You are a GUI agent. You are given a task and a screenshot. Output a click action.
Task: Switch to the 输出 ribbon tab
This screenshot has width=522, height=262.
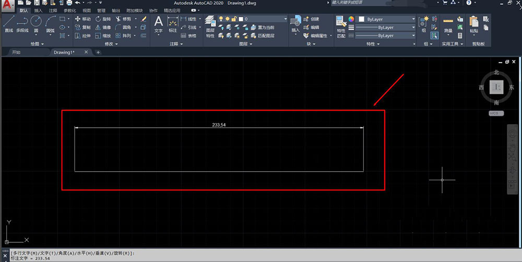[116, 10]
